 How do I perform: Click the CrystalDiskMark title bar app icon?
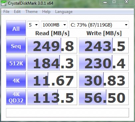4,3
